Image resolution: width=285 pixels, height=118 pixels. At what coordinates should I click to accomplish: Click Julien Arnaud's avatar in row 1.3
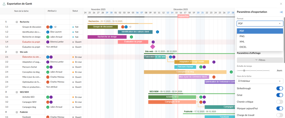tap(48, 37)
